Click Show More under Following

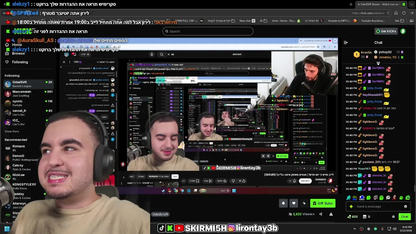(12, 132)
